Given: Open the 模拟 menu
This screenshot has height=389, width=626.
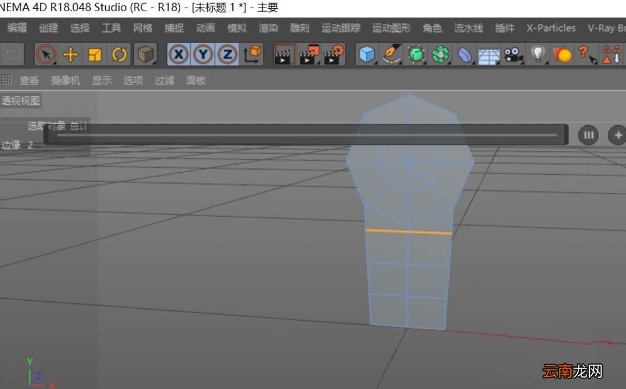Looking at the screenshot, I should coord(237,28).
